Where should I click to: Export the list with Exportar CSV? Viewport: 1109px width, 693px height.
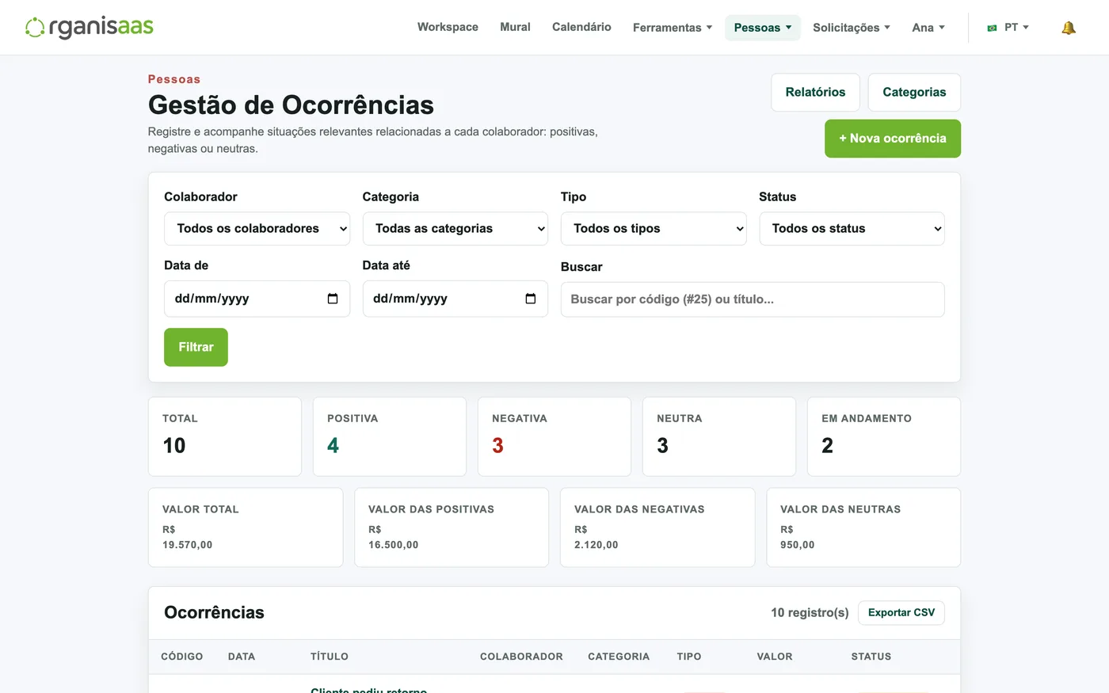click(901, 613)
